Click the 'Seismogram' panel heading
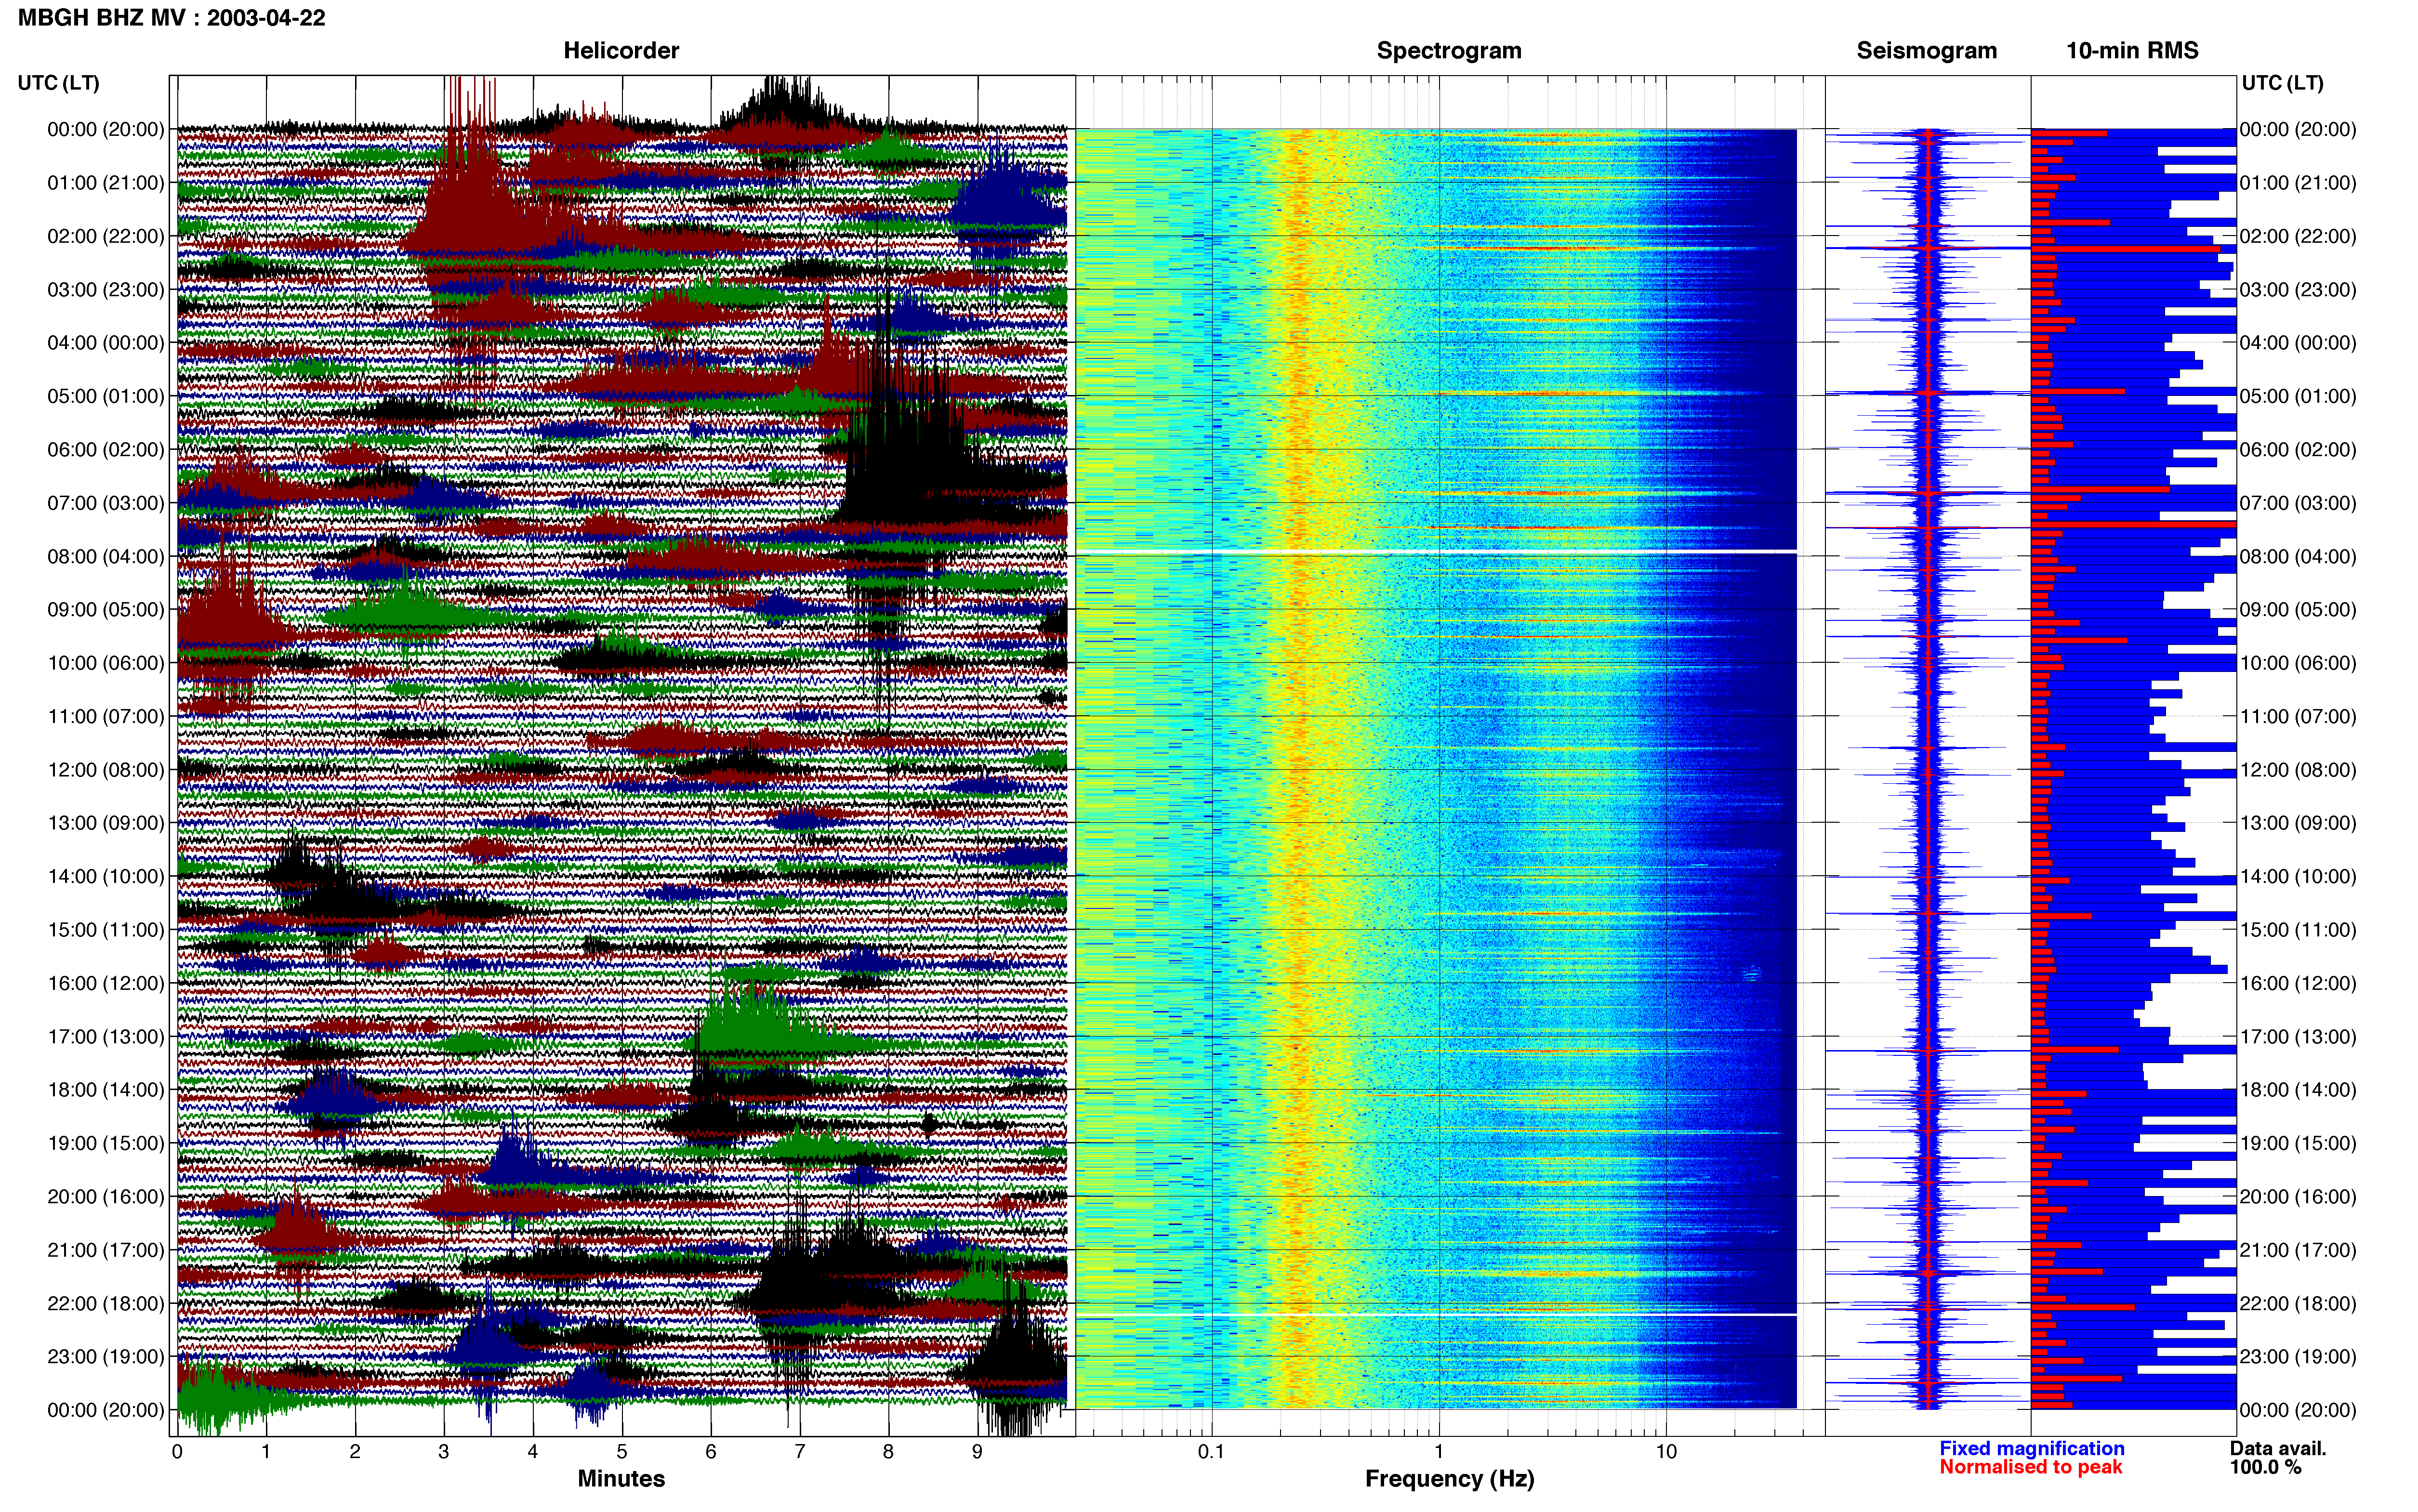The image size is (2418, 1512). (x=1926, y=51)
